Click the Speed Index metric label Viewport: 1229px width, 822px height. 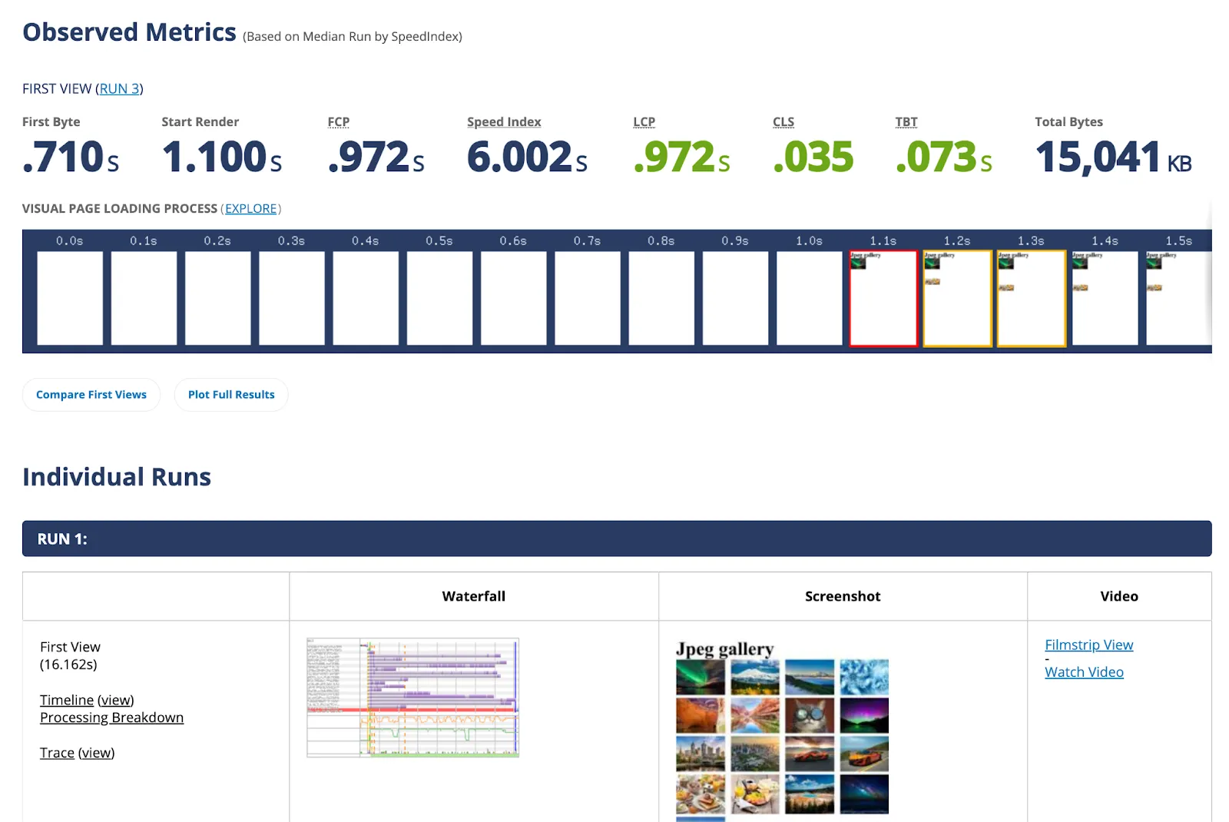[504, 122]
